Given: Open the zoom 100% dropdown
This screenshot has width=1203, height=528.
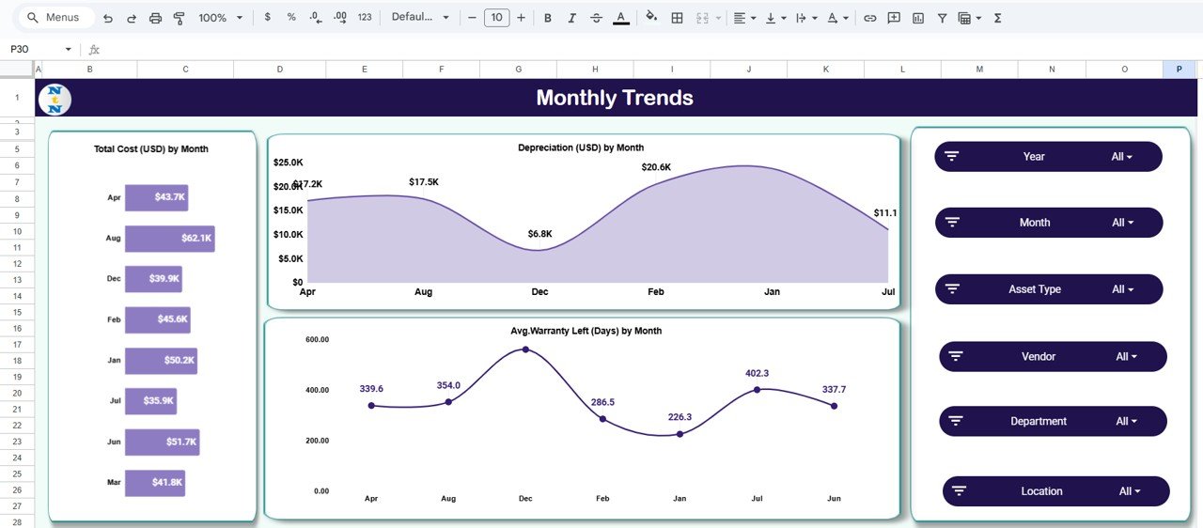Looking at the screenshot, I should (x=220, y=18).
